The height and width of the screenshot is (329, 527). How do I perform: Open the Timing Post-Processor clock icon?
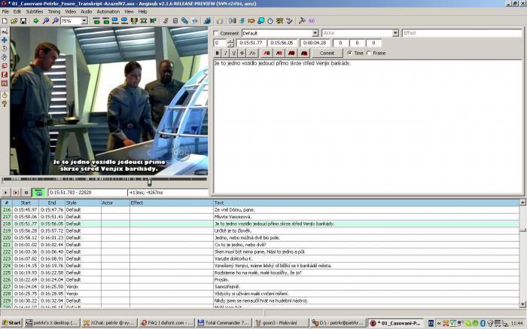(270, 21)
